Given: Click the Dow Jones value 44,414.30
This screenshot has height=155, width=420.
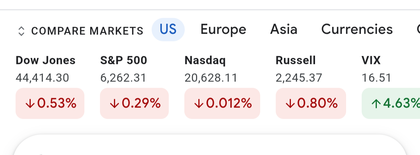Looking at the screenshot, I should pos(42,78).
